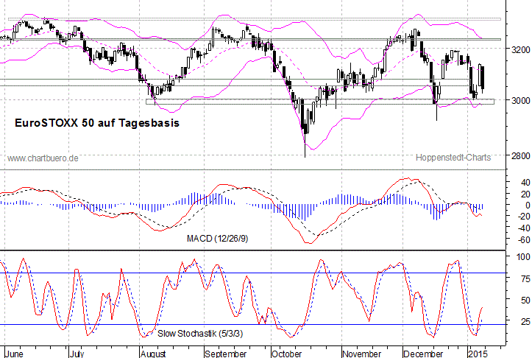532x358 pixels.
Task: Click the MACD axis value 40
Action: 525,183
